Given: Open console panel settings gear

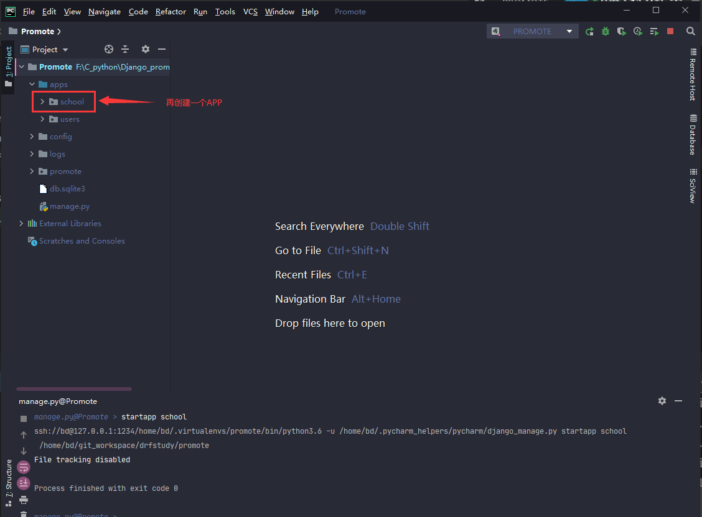Looking at the screenshot, I should (662, 401).
